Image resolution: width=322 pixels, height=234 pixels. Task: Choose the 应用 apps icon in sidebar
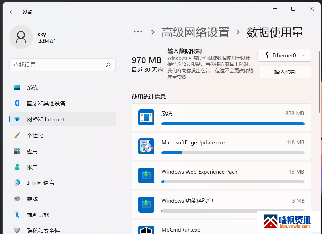coord(17,151)
